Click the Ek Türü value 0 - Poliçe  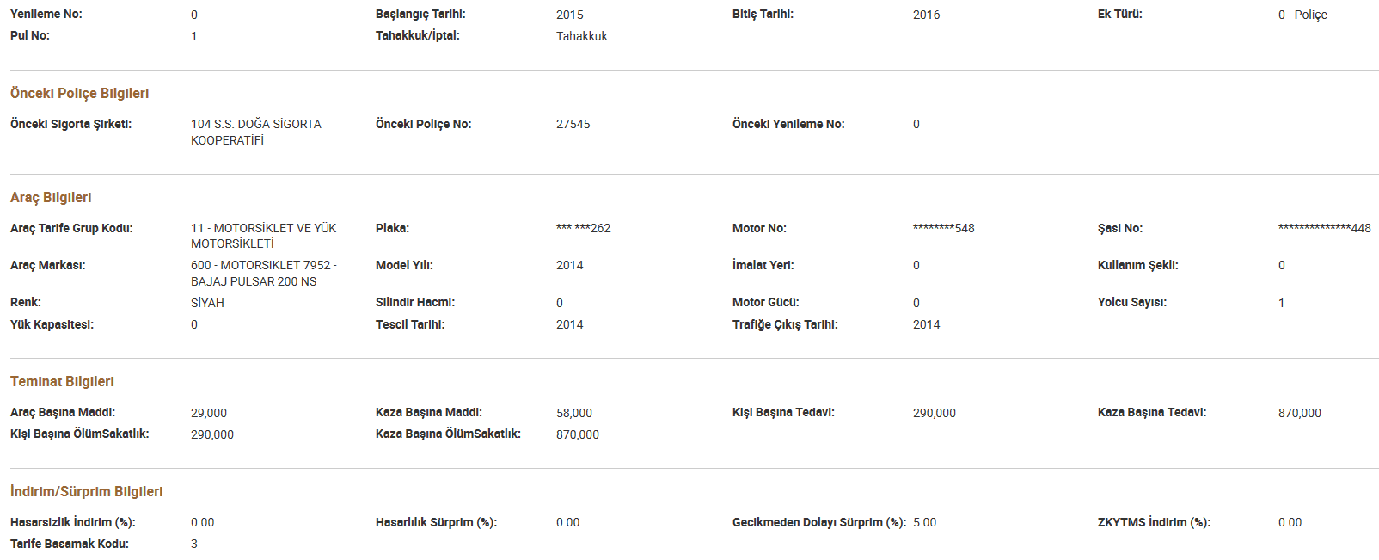pos(1302,15)
